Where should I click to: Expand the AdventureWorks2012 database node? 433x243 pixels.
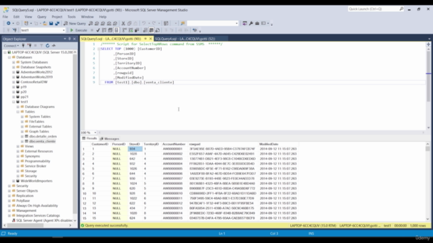(x=14, y=72)
